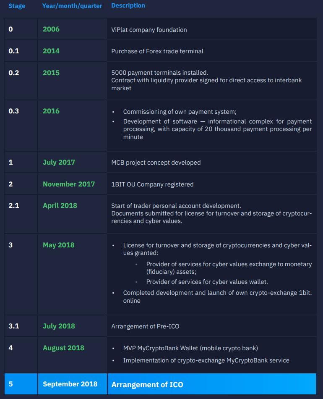This screenshot has height=399, width=323.
Task: Select the 2016 year cell
Action: 51,111
